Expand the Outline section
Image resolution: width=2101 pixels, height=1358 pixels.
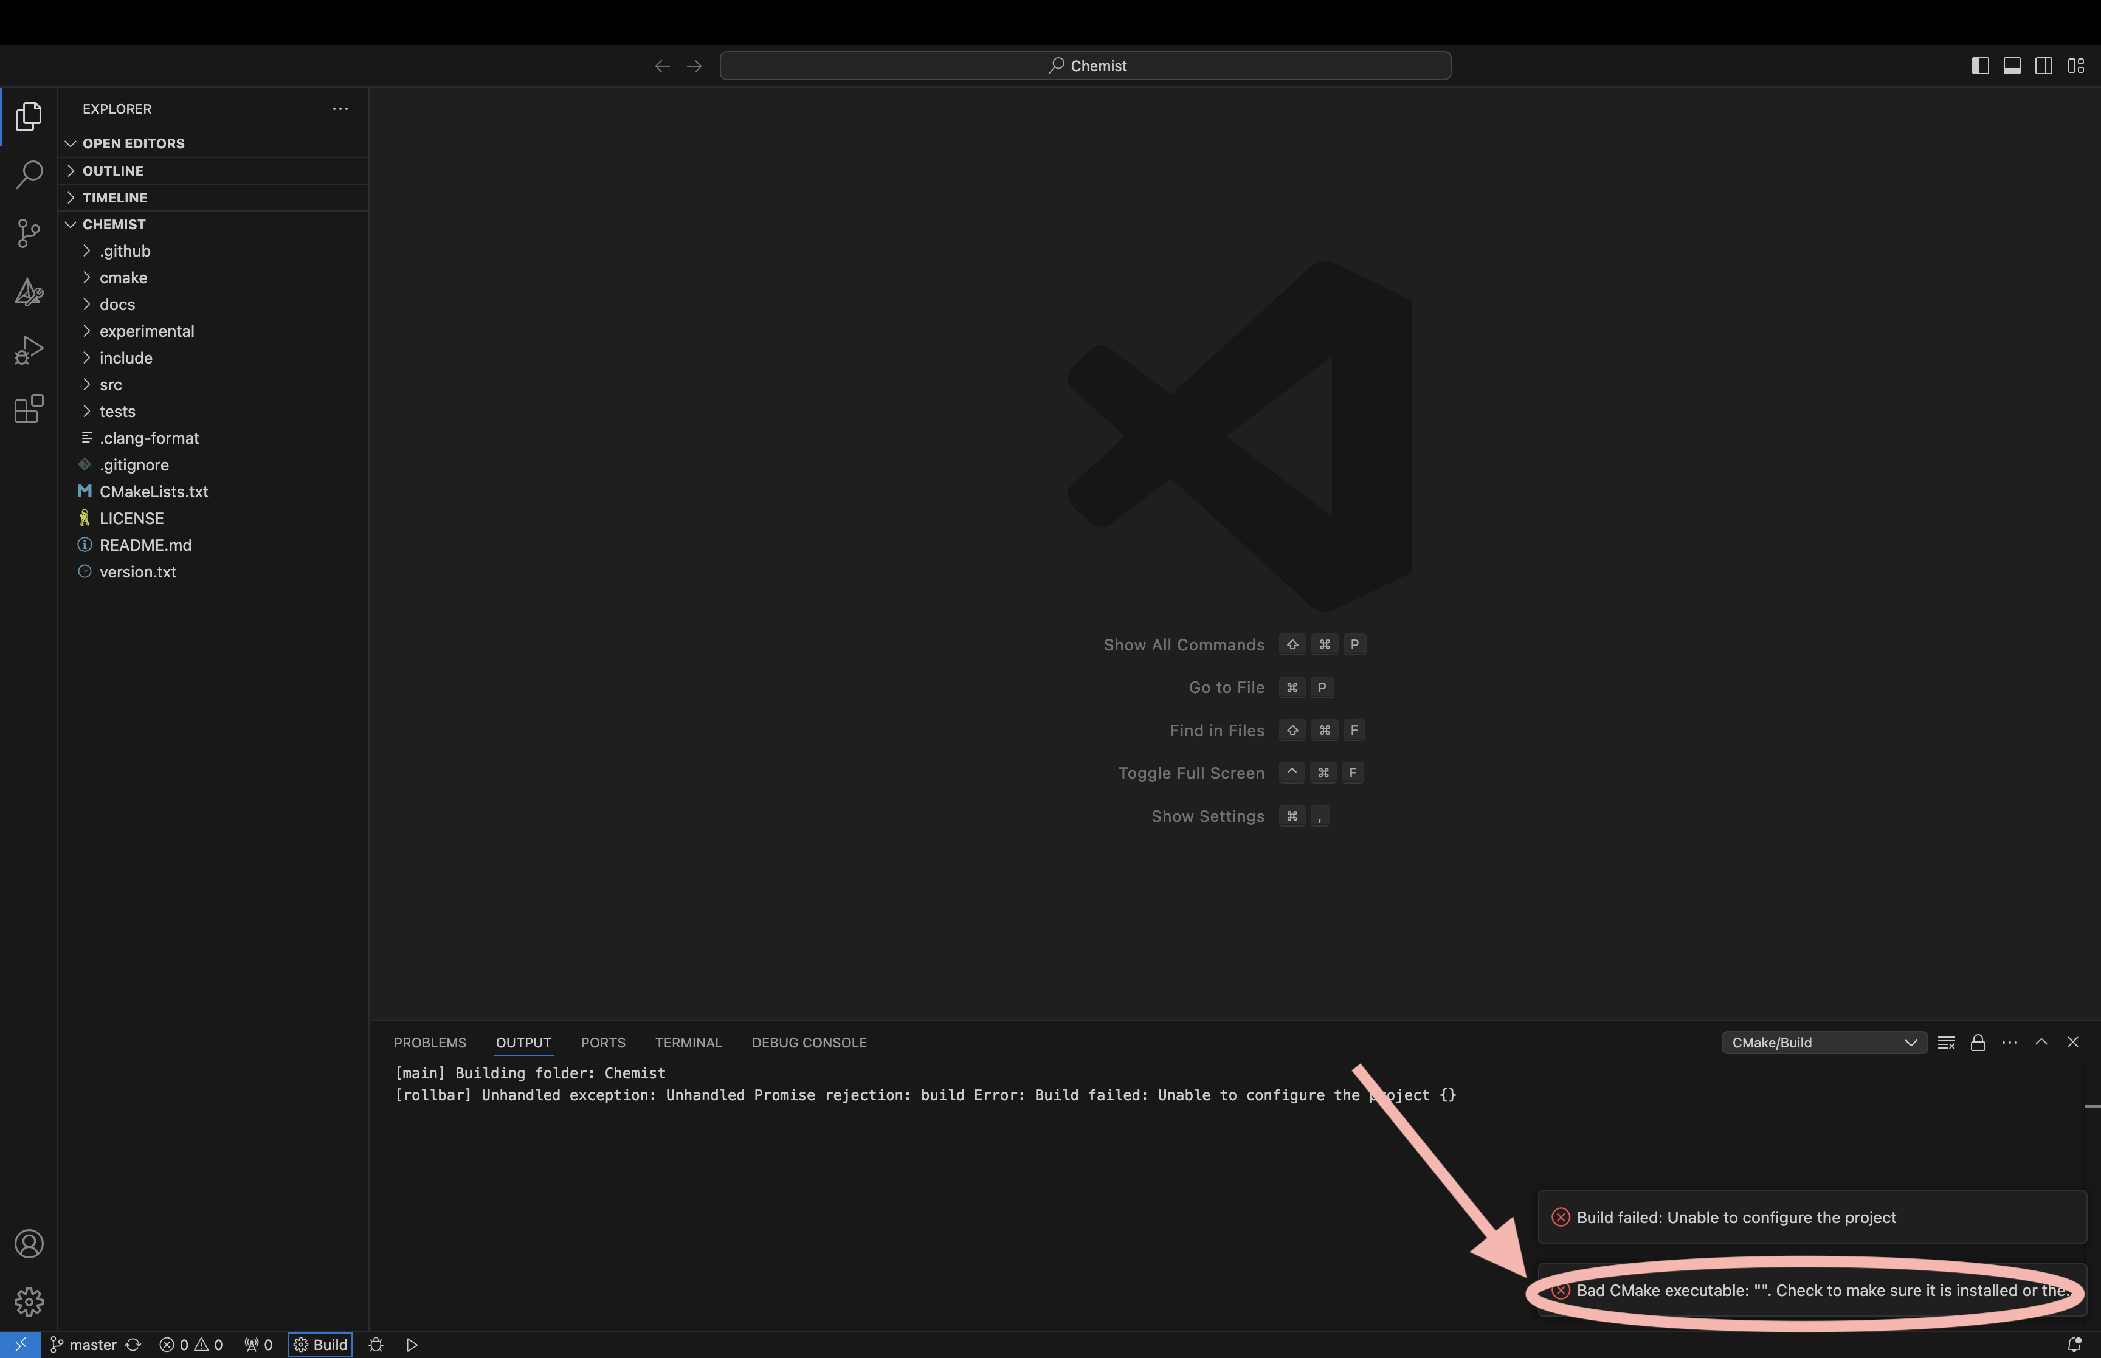(x=213, y=171)
